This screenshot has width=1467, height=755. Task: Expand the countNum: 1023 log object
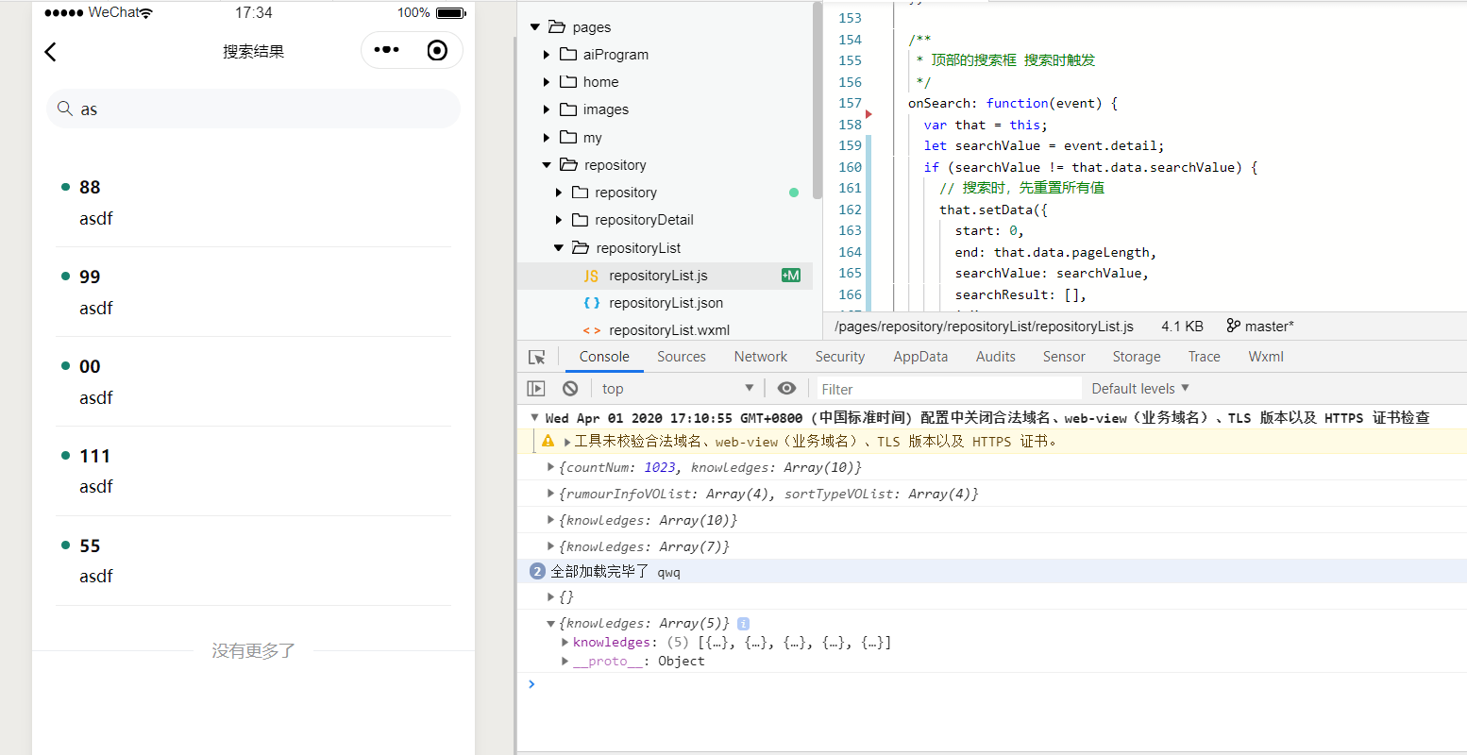point(551,467)
